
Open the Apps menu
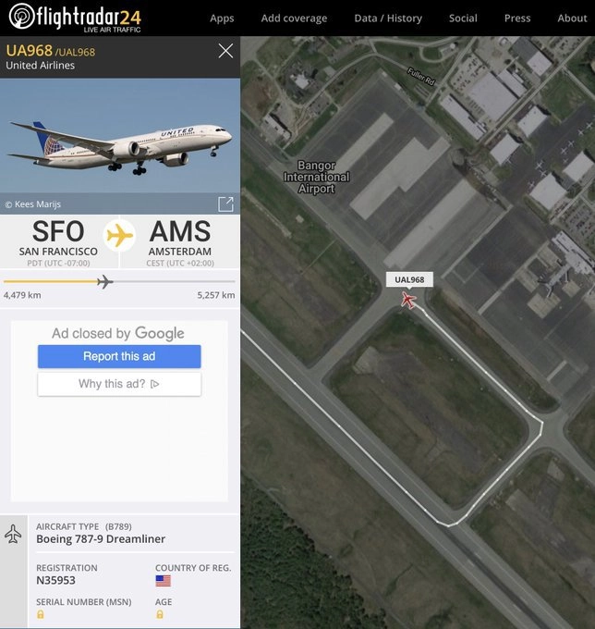222,18
